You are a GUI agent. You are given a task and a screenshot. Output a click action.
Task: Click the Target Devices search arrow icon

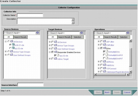click(x=82, y=33)
